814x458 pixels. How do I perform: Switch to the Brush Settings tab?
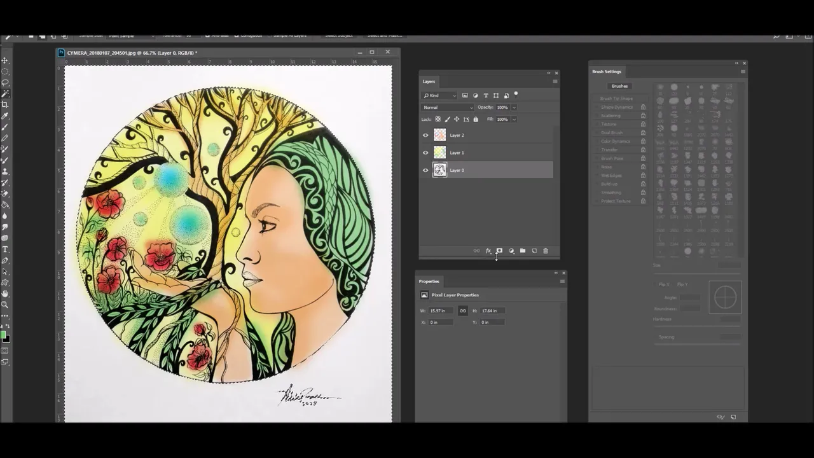pyautogui.click(x=607, y=71)
